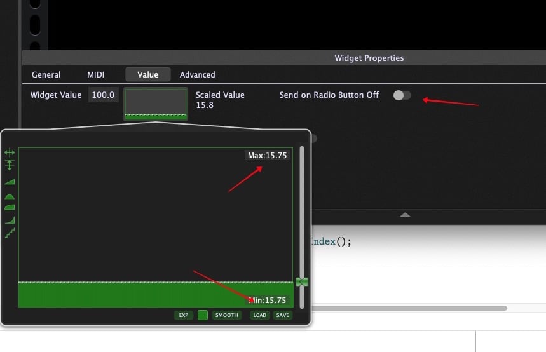The height and width of the screenshot is (352, 546).
Task: Select the linear ramp curve shape
Action: [x=10, y=182]
